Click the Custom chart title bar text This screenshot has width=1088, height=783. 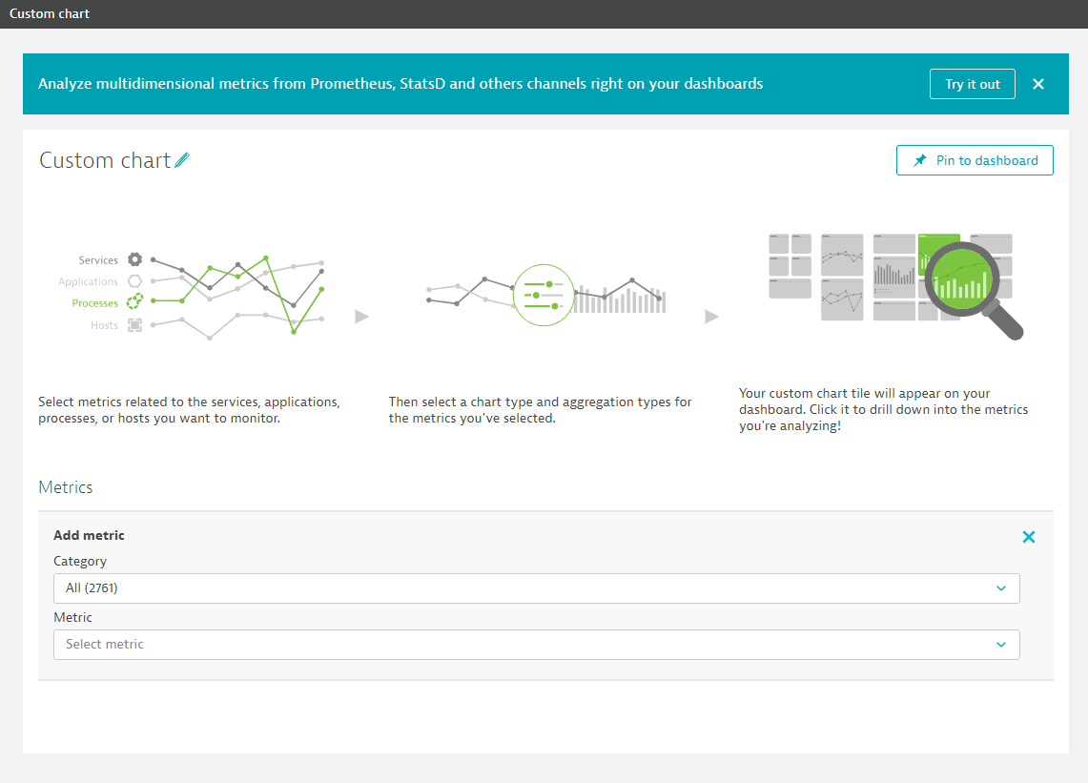[50, 14]
